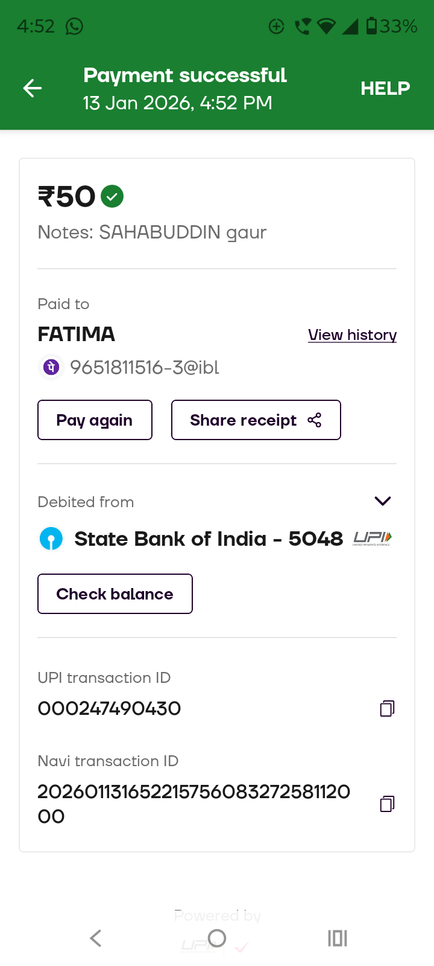Copy the UPI transaction ID
Screen dimensions: 434x966
coord(387,708)
